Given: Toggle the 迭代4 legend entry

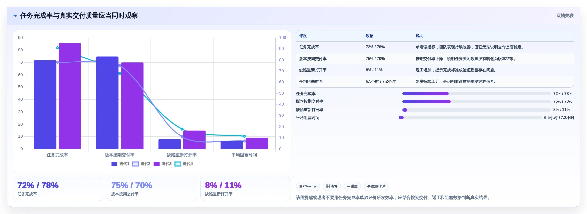Looking at the screenshot, I should (184, 164).
